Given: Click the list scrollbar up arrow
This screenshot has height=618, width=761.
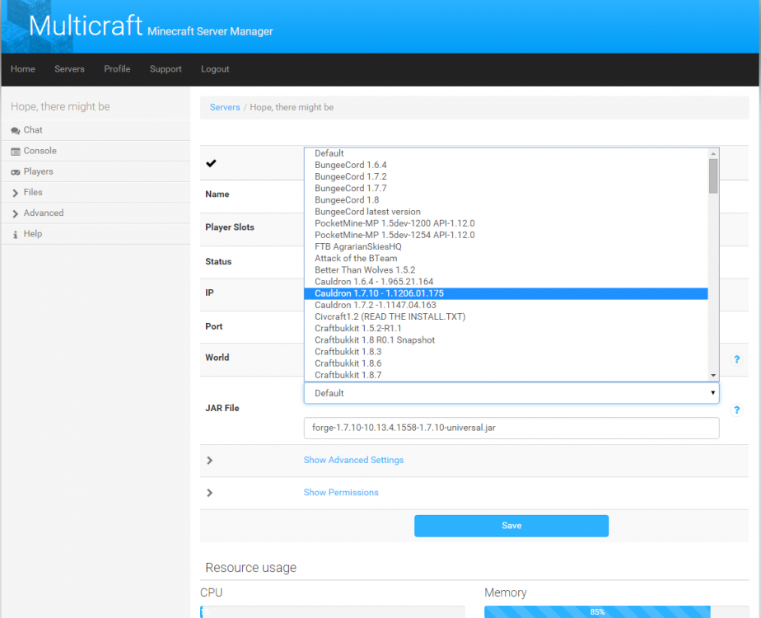Looking at the screenshot, I should pos(713,153).
